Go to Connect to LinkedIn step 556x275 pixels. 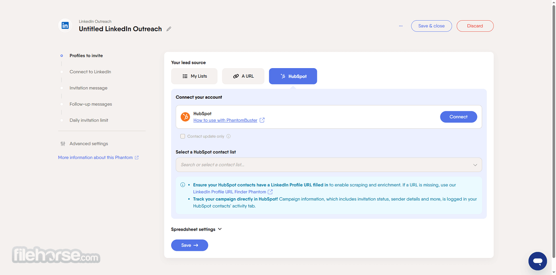90,72
